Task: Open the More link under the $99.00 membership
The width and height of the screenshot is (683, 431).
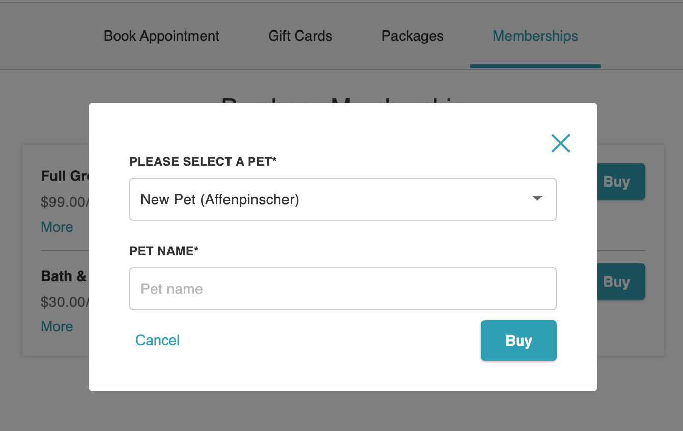Action: click(57, 227)
